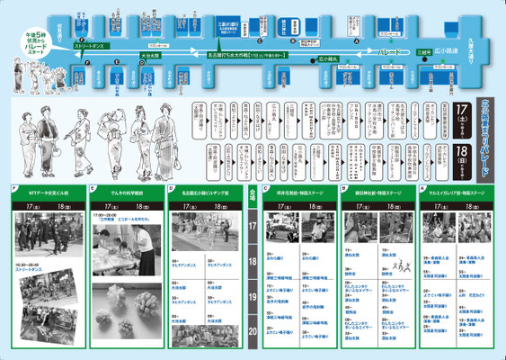Select the black 18(日) box of parade lineup
Image resolution: width=506 pixels, height=360 pixels.
click(462, 162)
